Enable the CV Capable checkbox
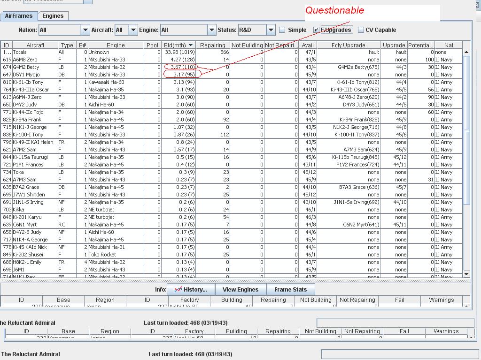Image resolution: width=481 pixels, height=360 pixels. (x=361, y=30)
